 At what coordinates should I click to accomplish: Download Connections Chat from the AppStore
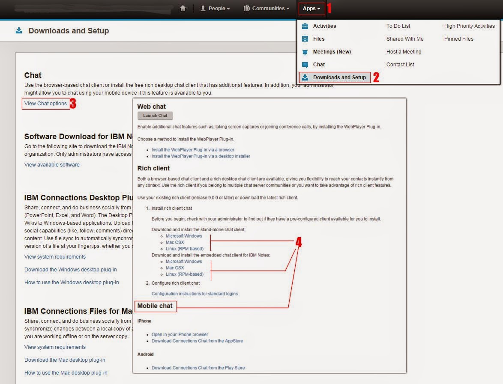197,341
